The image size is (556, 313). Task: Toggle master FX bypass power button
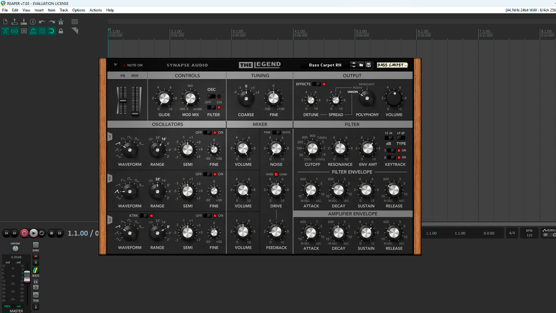pyautogui.click(x=36, y=287)
